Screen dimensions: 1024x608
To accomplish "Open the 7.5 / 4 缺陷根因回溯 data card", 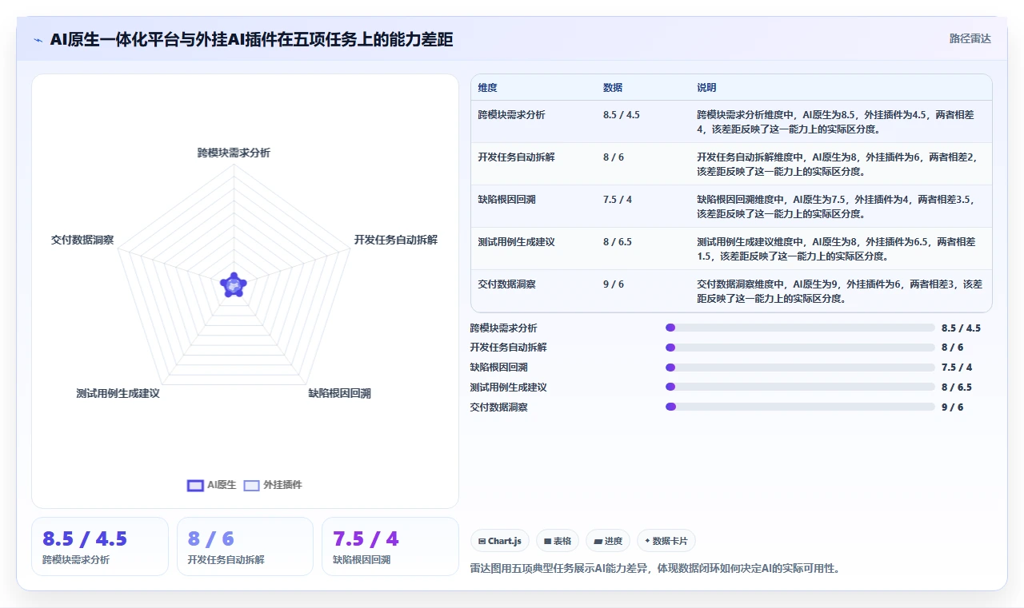I will point(390,546).
